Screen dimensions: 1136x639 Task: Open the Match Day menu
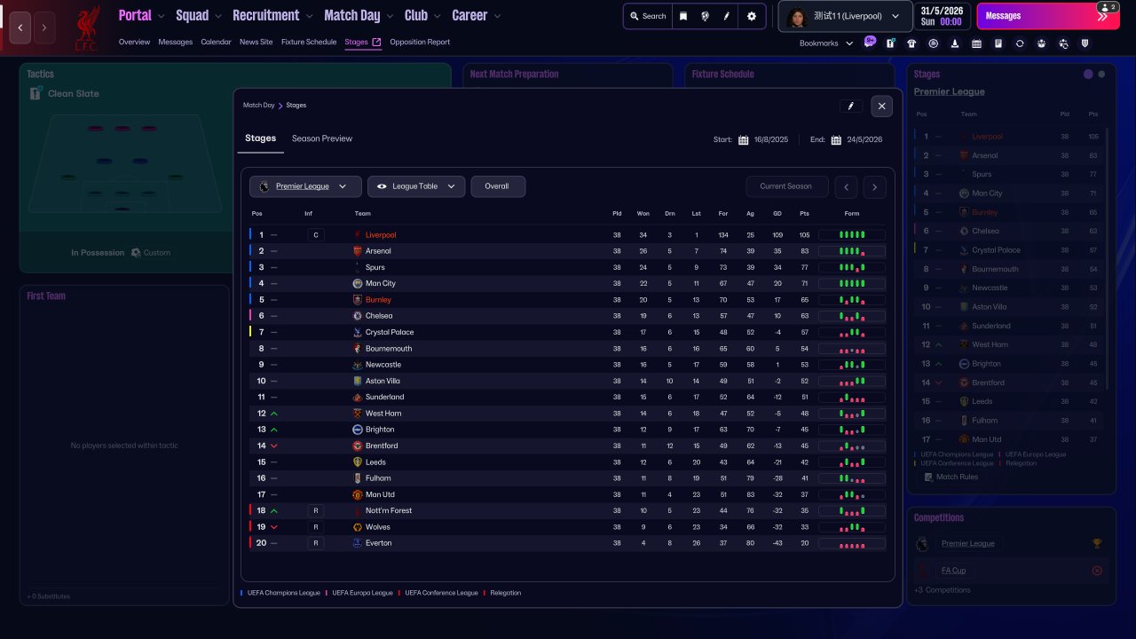coord(359,15)
